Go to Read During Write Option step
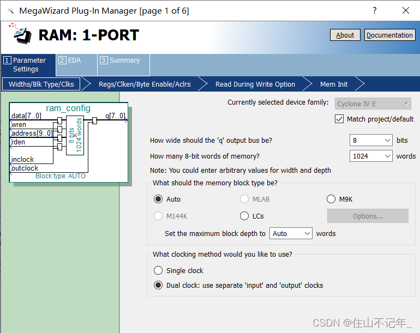 coord(255,84)
